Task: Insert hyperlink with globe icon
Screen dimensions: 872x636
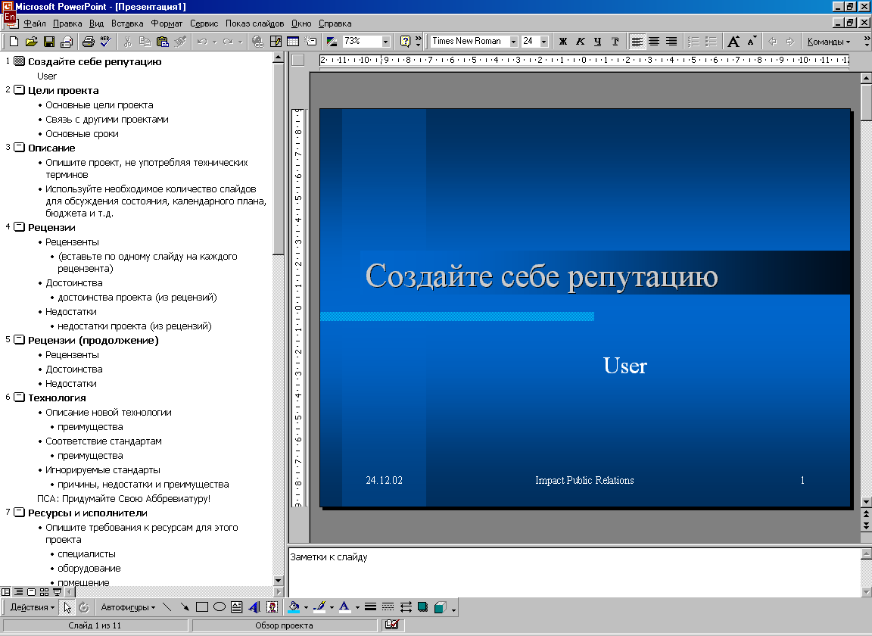Action: point(257,41)
